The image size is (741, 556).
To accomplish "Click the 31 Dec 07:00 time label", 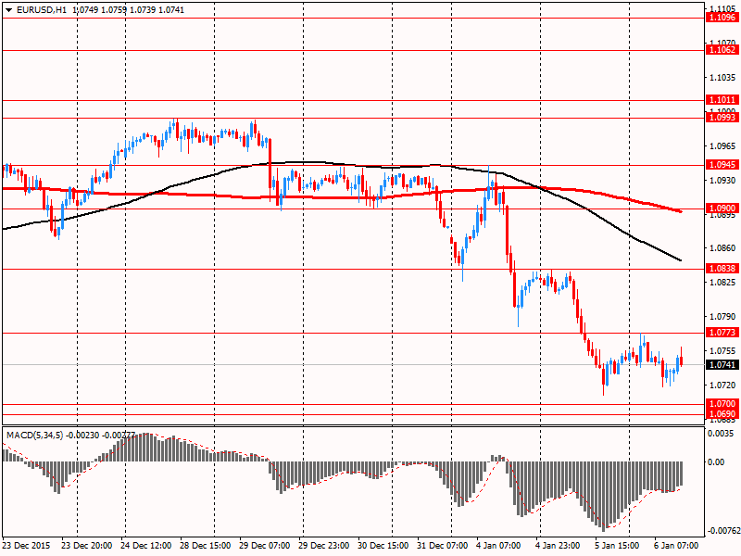I will tap(443, 545).
